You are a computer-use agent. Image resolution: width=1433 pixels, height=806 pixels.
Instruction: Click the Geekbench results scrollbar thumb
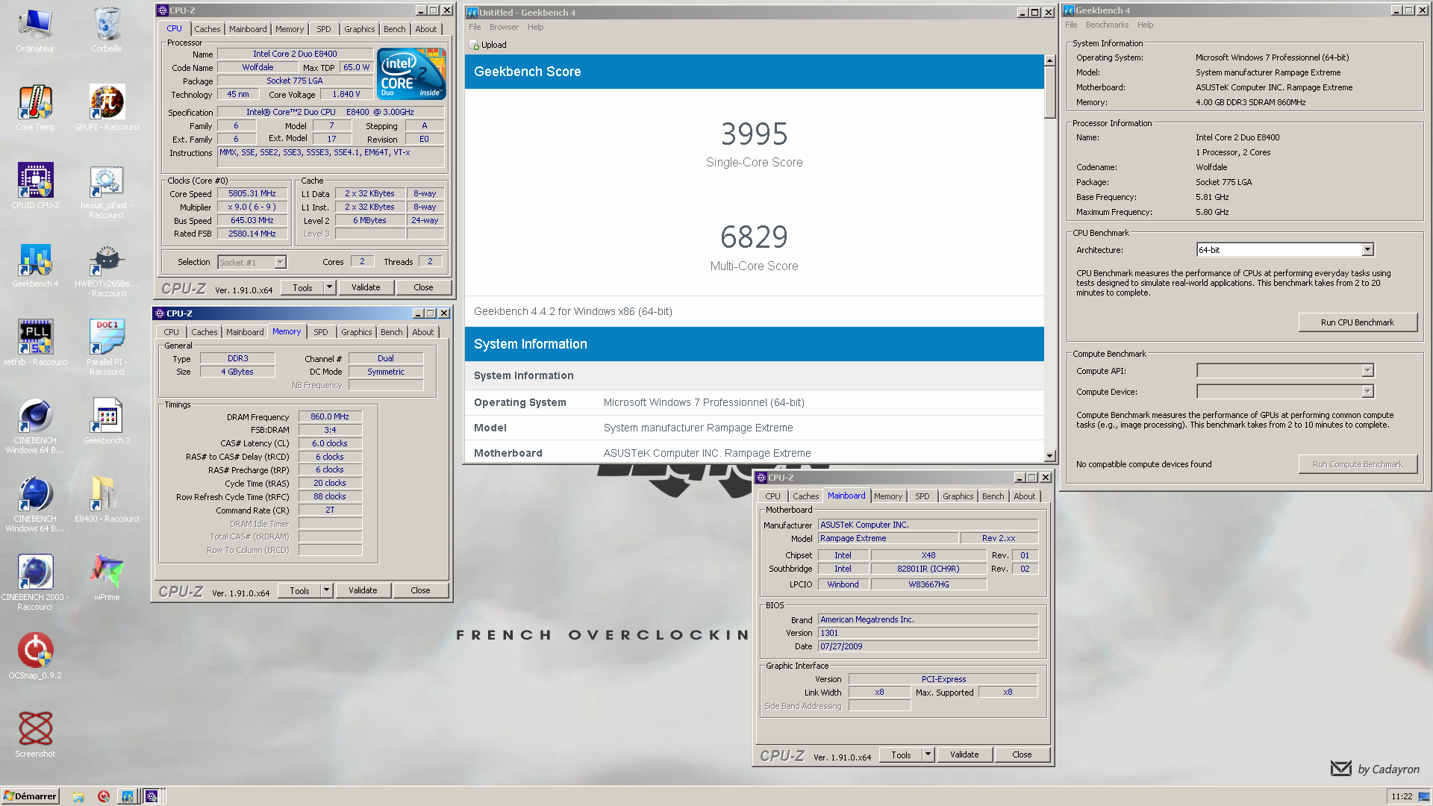(x=1049, y=93)
